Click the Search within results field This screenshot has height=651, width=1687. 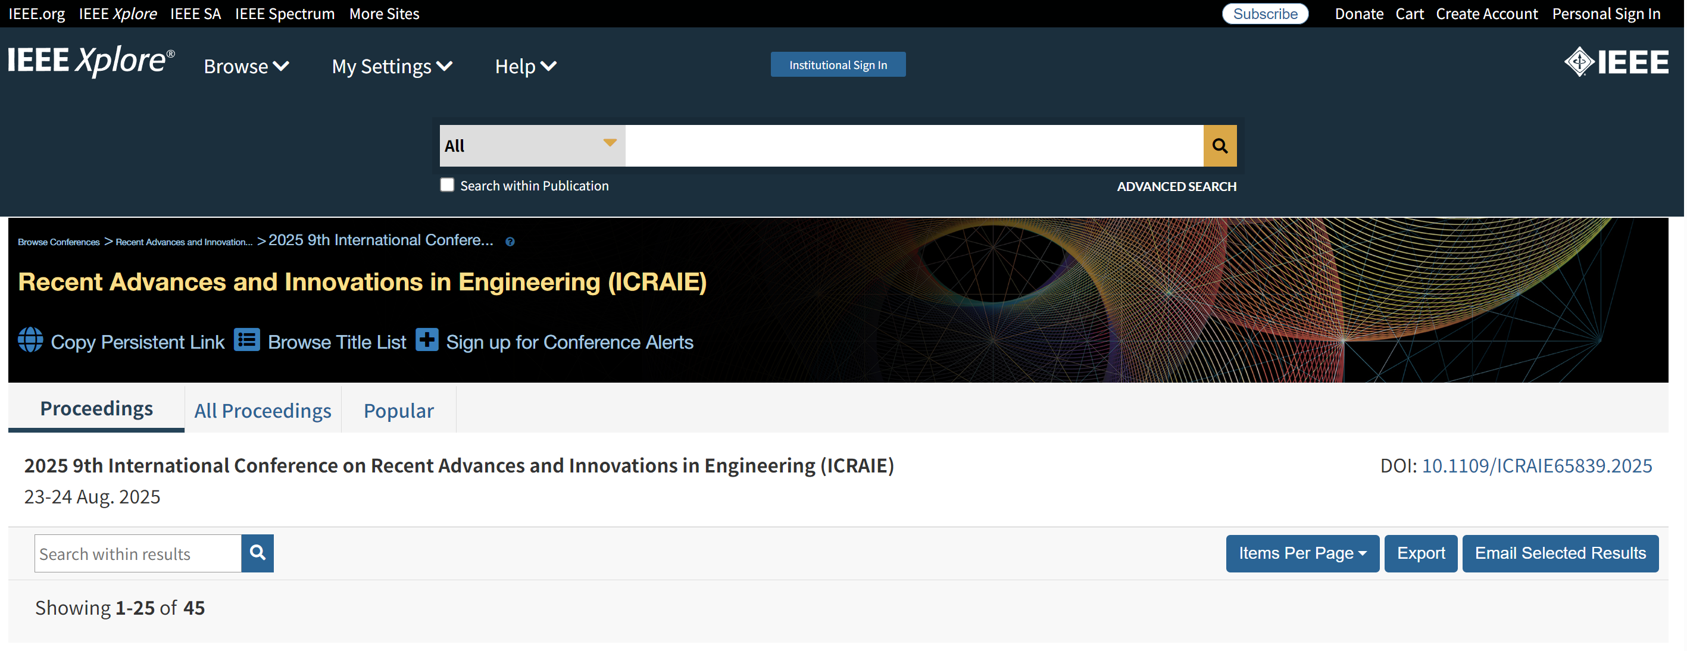point(138,553)
